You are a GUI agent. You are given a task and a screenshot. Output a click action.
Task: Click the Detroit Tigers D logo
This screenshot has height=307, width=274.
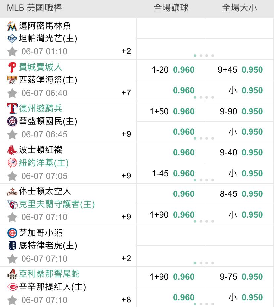[x=12, y=246]
